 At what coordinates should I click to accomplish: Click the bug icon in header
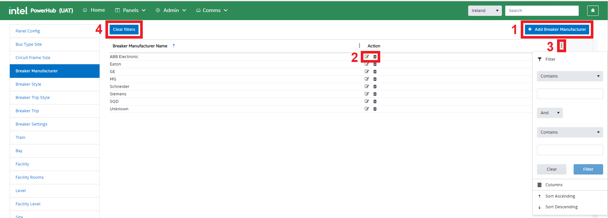coord(592,11)
